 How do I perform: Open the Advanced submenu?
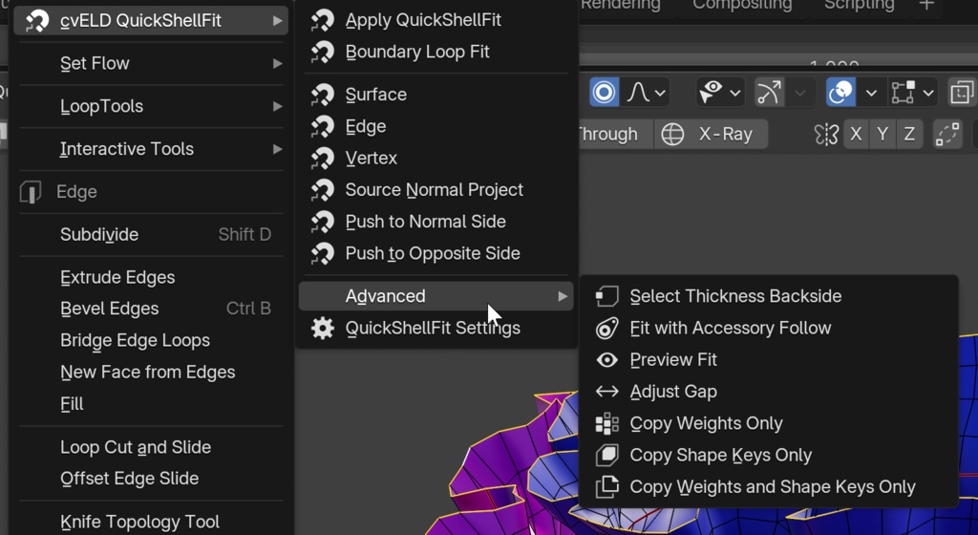[436, 296]
